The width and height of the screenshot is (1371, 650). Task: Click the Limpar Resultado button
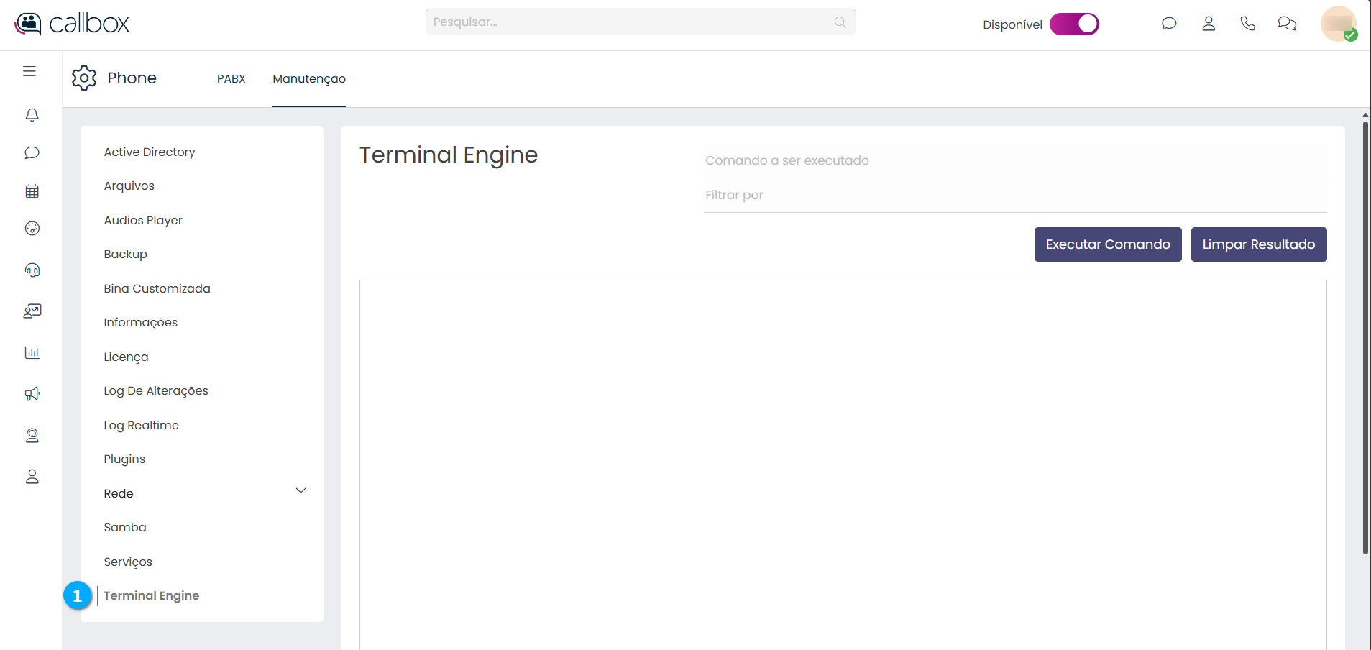1258,244
